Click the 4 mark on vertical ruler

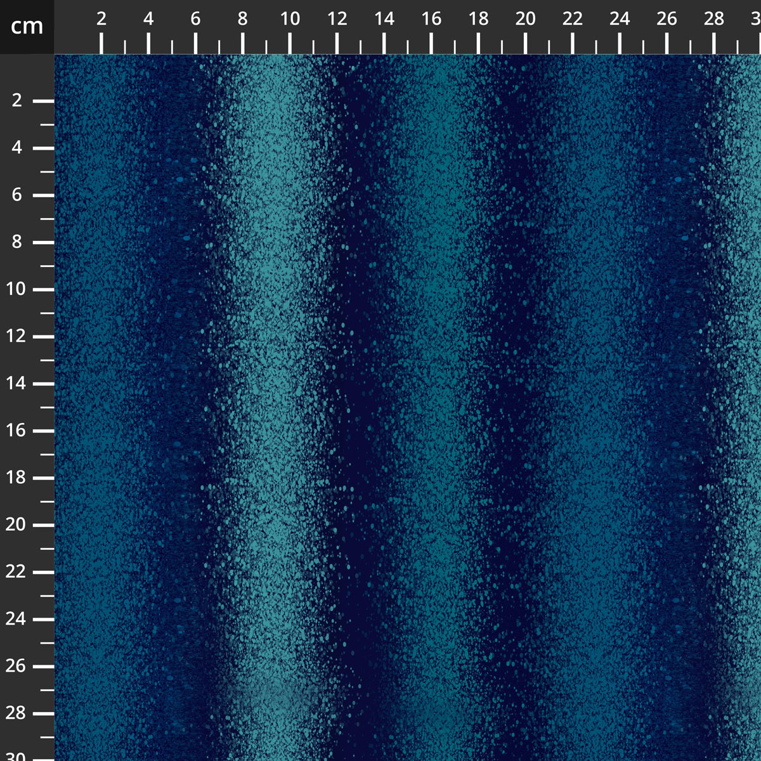pyautogui.click(x=17, y=147)
